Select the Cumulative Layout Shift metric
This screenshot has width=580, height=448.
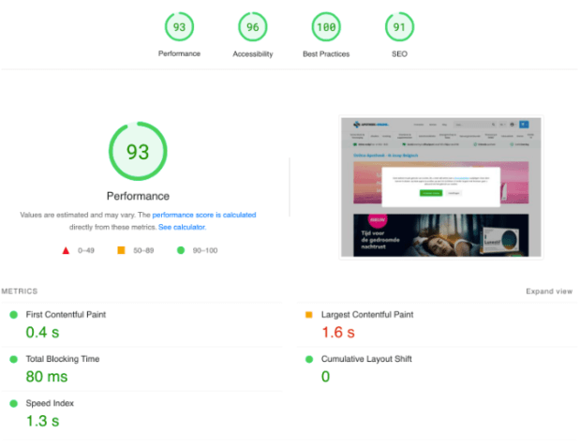pyautogui.click(x=365, y=359)
